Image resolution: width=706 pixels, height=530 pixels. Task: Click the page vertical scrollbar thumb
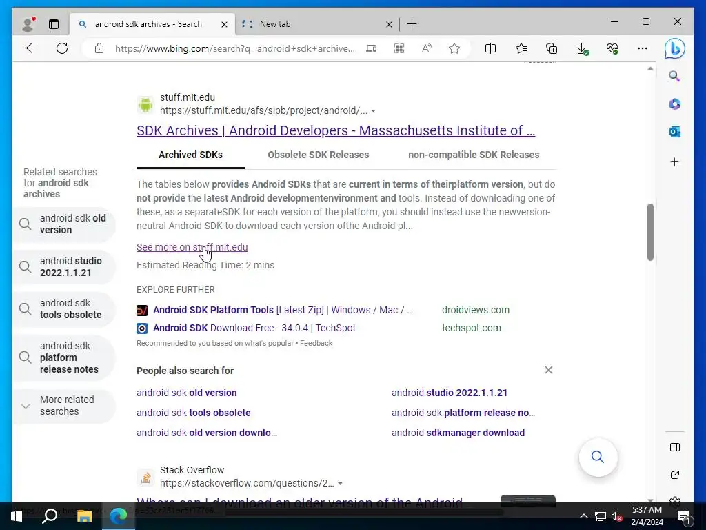click(x=650, y=232)
